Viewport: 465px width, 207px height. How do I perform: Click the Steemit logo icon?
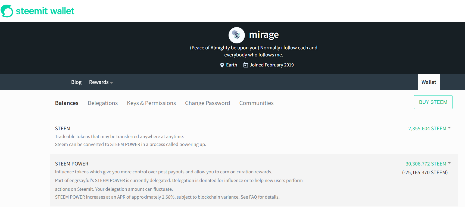[x=7, y=11]
